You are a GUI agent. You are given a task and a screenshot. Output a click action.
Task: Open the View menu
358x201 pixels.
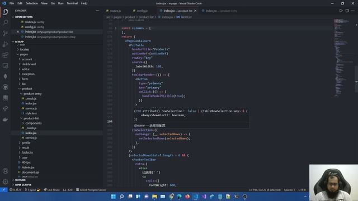point(44,3)
